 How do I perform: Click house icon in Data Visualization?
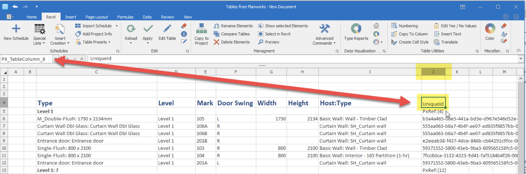[x=376, y=26]
